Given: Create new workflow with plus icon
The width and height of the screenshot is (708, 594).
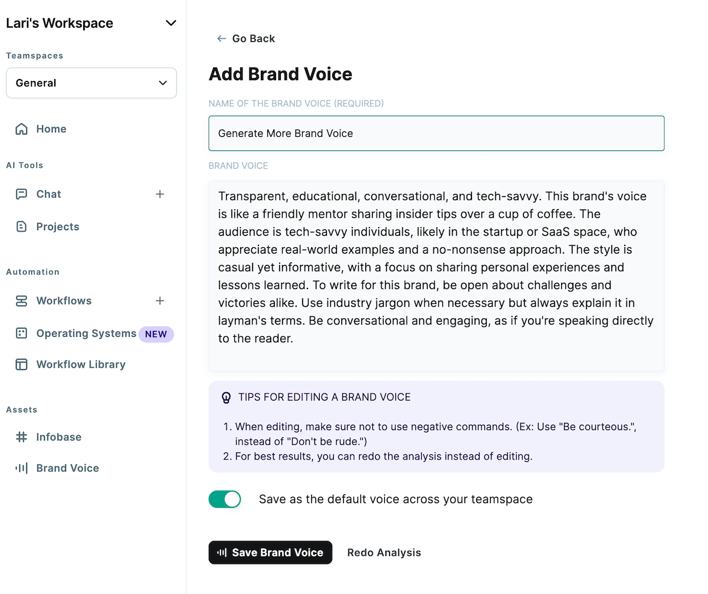Looking at the screenshot, I should [x=160, y=301].
